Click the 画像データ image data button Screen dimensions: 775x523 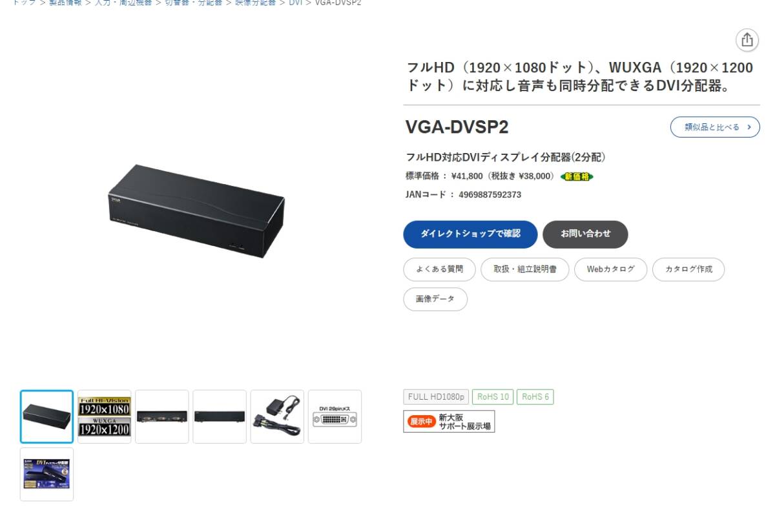435,299
